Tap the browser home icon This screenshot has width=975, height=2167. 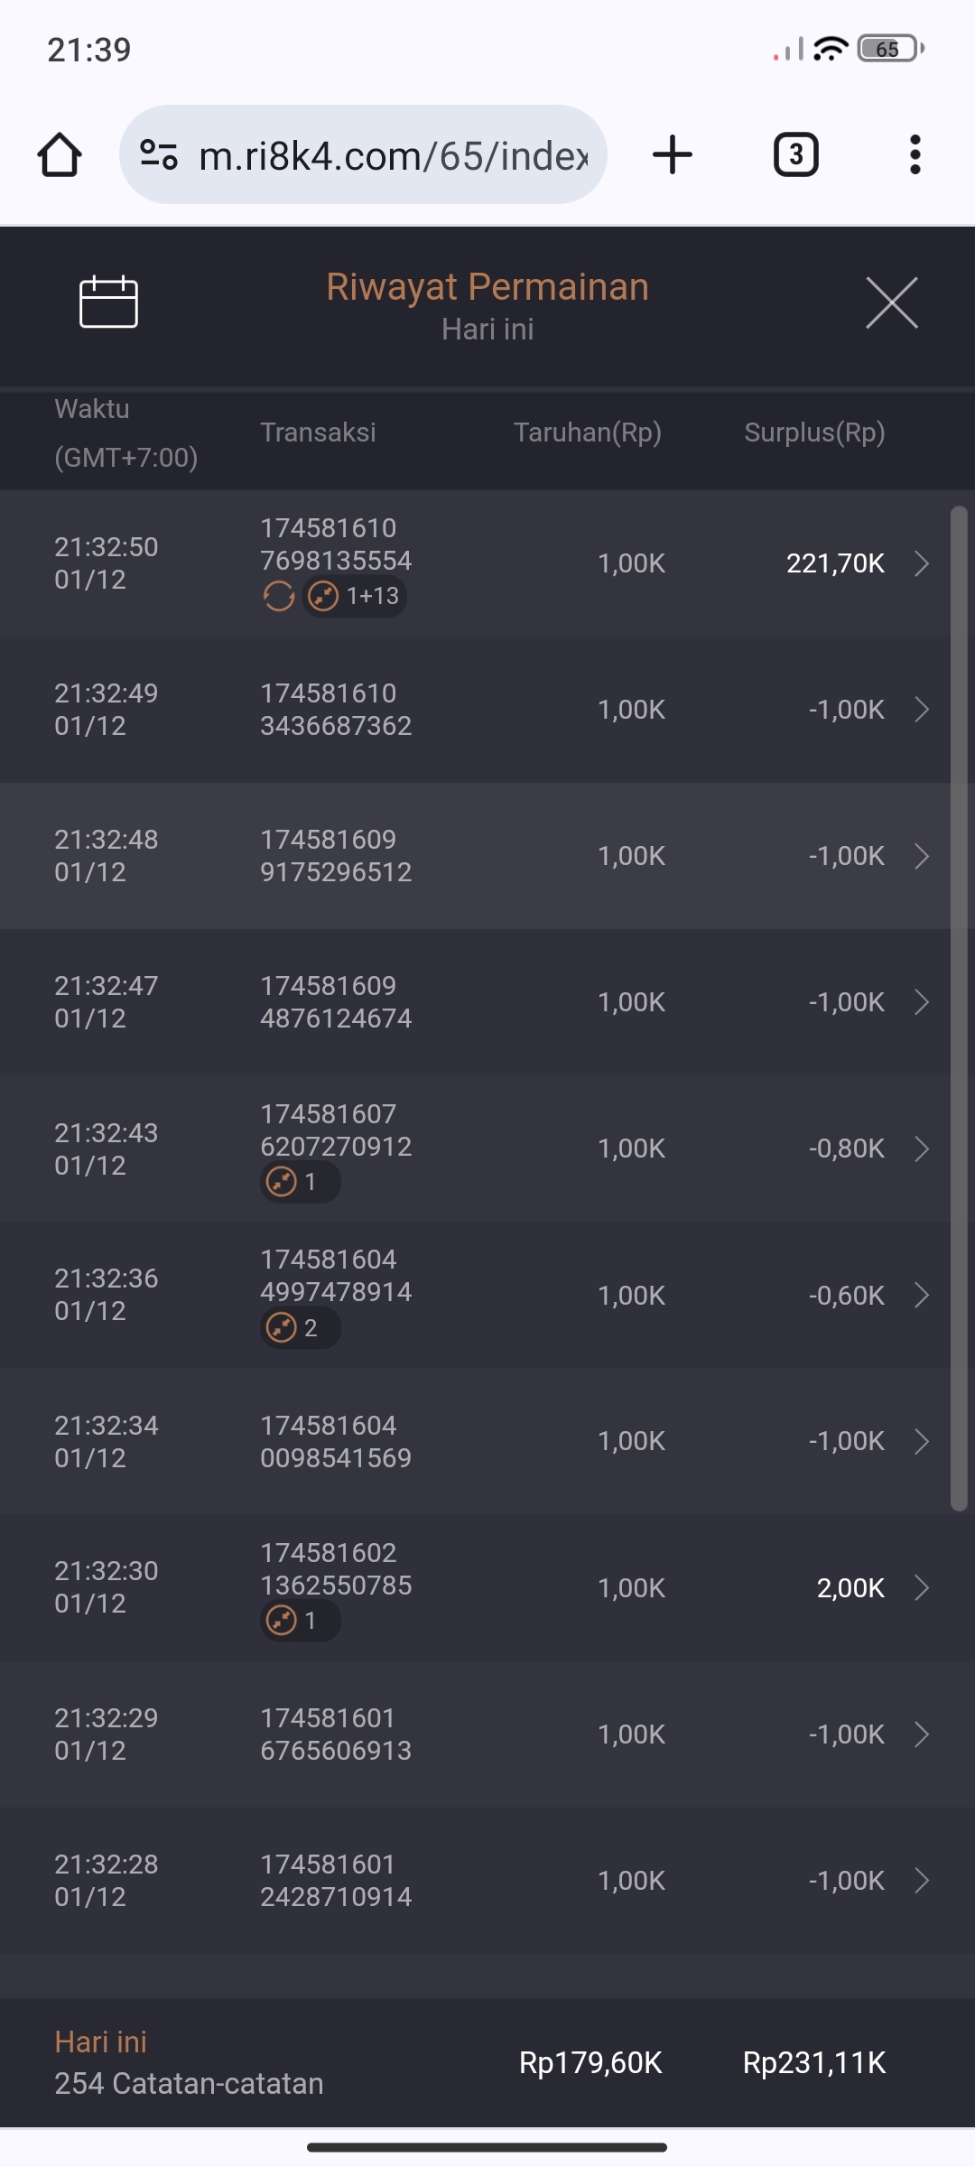click(x=60, y=155)
